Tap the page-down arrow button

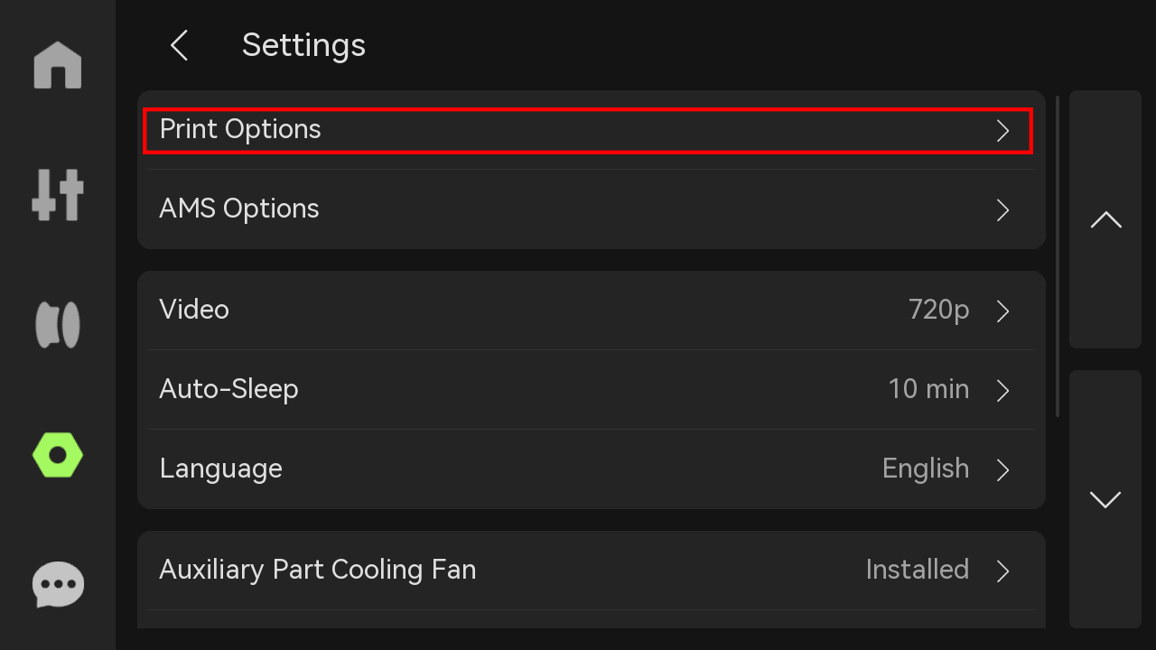tap(1105, 499)
